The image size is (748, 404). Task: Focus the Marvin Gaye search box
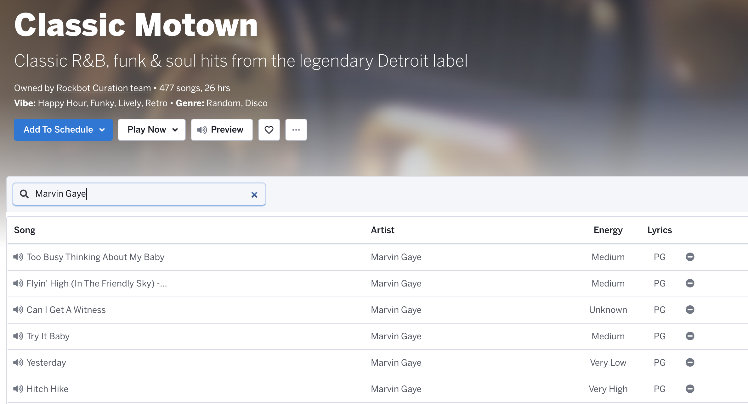(x=139, y=194)
